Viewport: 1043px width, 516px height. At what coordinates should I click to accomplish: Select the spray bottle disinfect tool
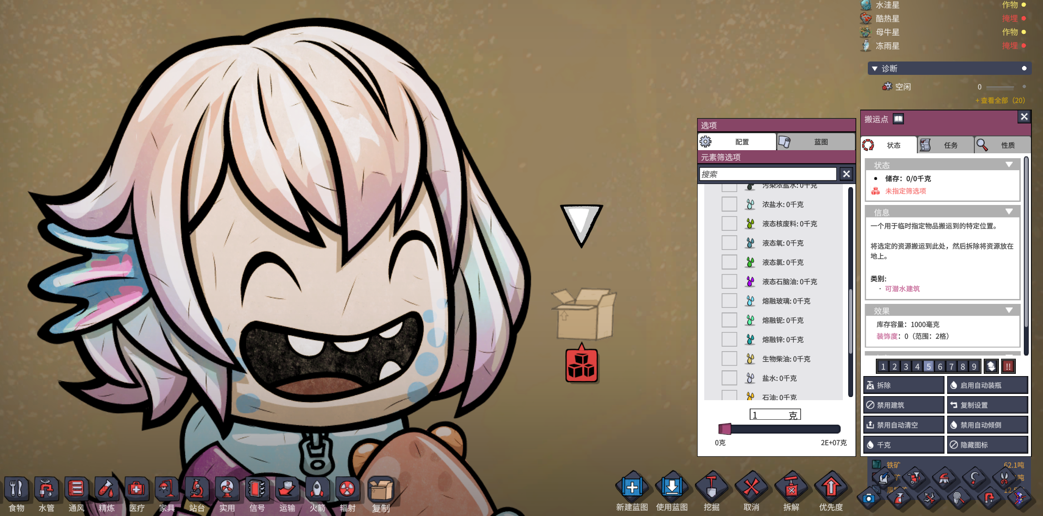click(899, 498)
